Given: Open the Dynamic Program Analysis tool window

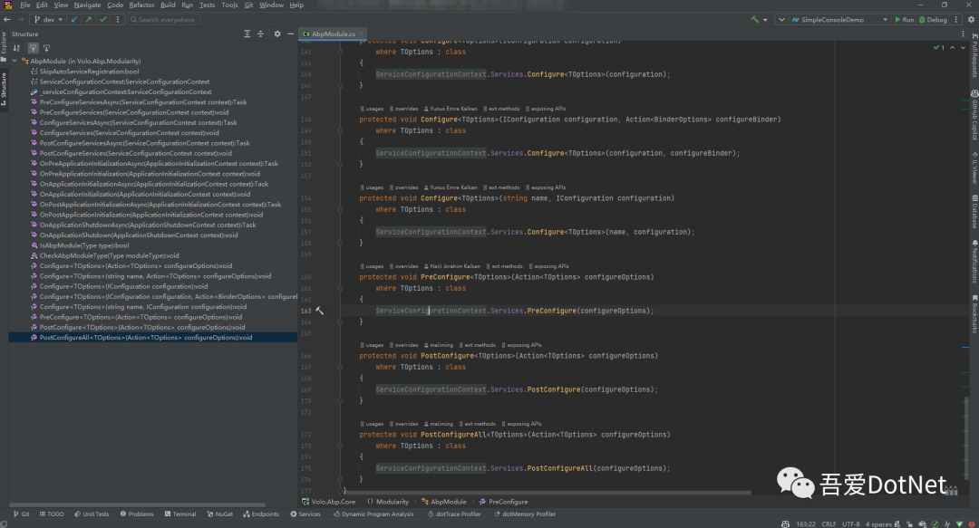Looking at the screenshot, I should [373, 514].
